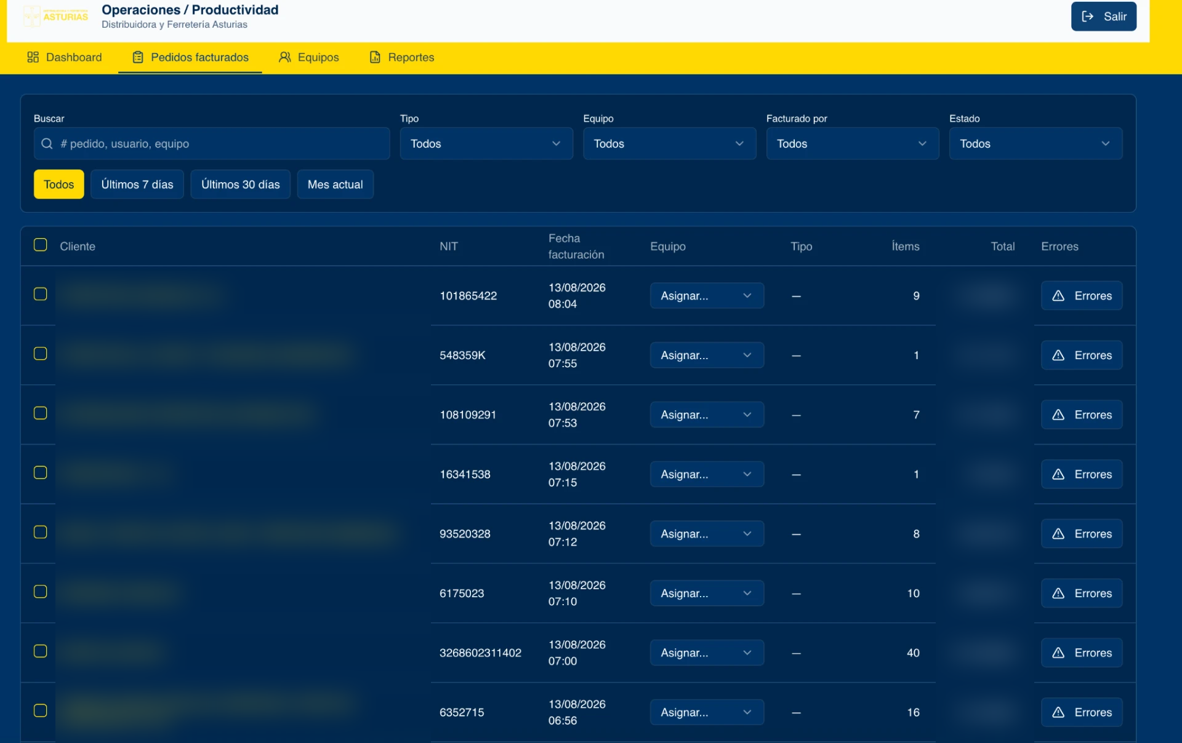The width and height of the screenshot is (1182, 743).
Task: Click warning triangle icon for NIT 6175023
Action: pos(1058,594)
